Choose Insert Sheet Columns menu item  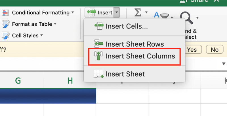point(134,56)
